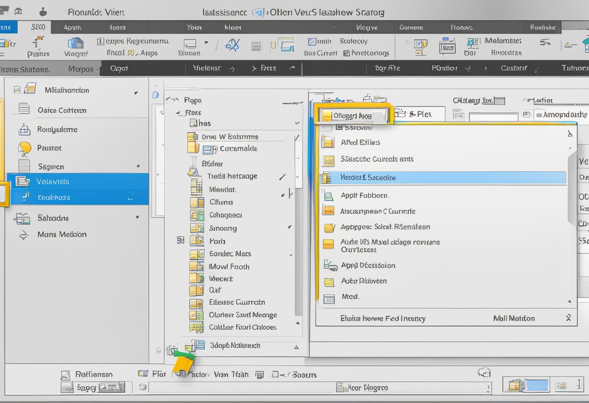Switch to the Vlegve ribbon tab
This screenshot has width=589, height=403.
366,27
